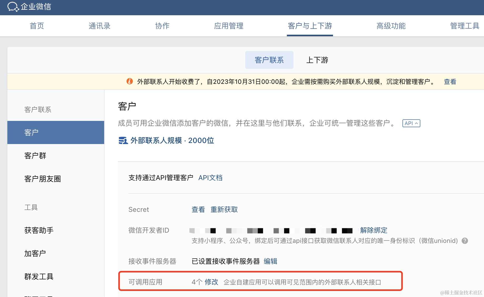Click 查看 link in the notice banner
This screenshot has width=484, height=297.
coord(450,82)
